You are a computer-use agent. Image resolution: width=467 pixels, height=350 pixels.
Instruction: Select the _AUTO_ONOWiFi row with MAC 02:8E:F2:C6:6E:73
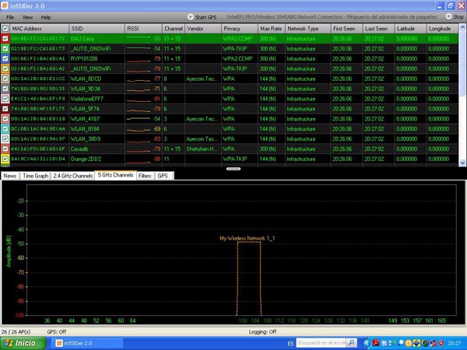(x=230, y=48)
